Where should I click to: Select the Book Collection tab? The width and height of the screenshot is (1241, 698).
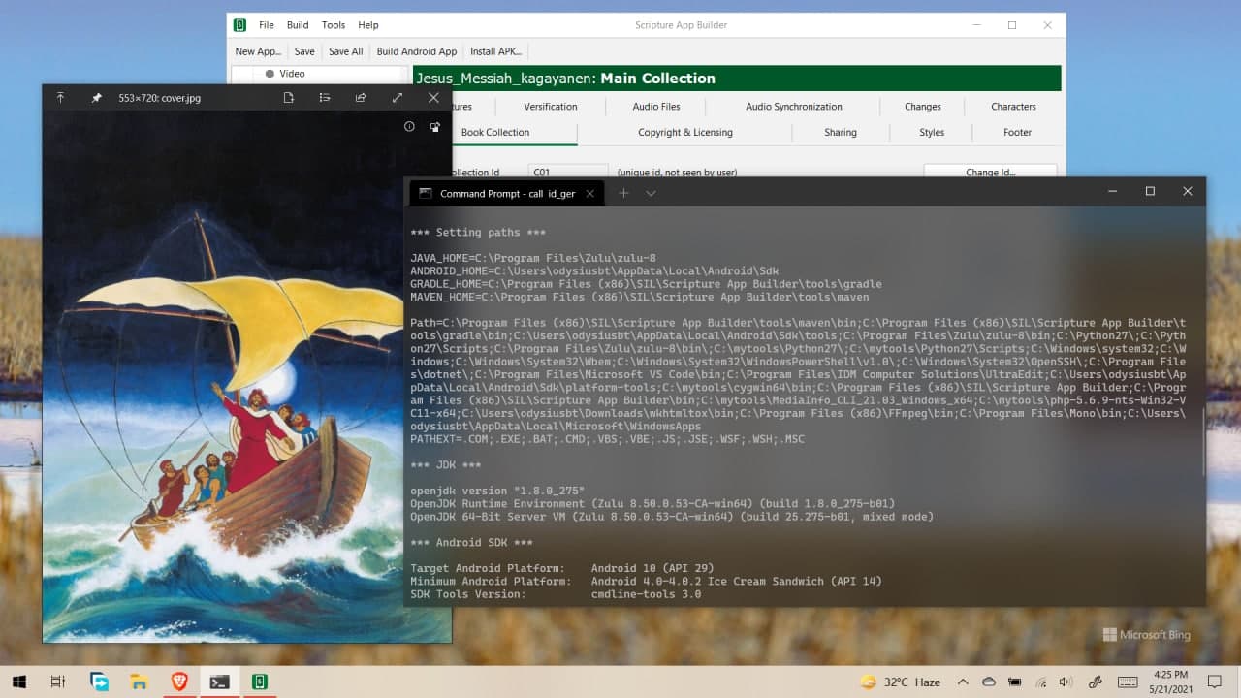click(x=495, y=133)
